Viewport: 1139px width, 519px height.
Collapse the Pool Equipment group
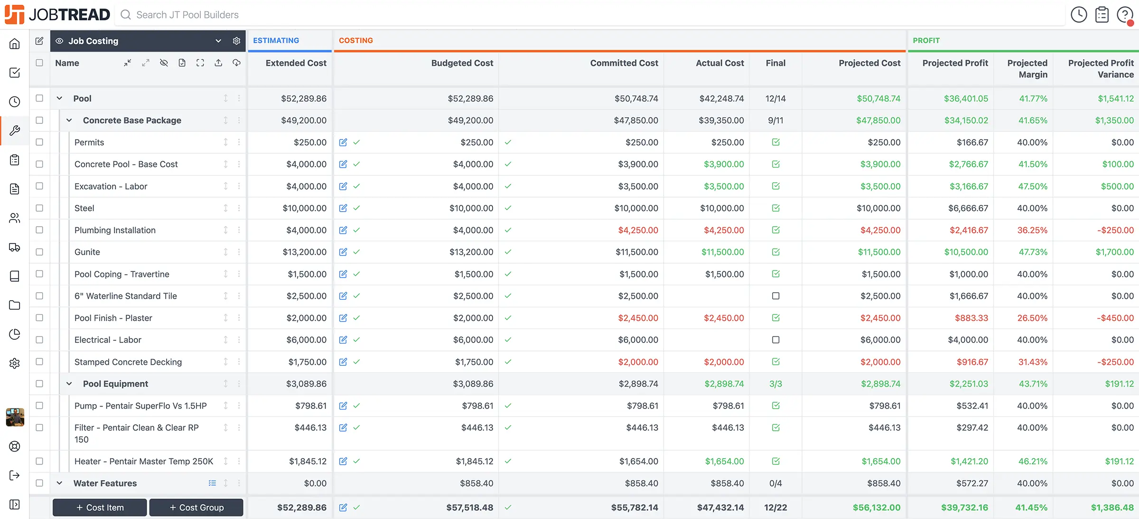pyautogui.click(x=69, y=384)
